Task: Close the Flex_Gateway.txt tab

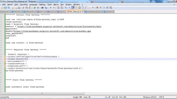Action: point(83,12)
